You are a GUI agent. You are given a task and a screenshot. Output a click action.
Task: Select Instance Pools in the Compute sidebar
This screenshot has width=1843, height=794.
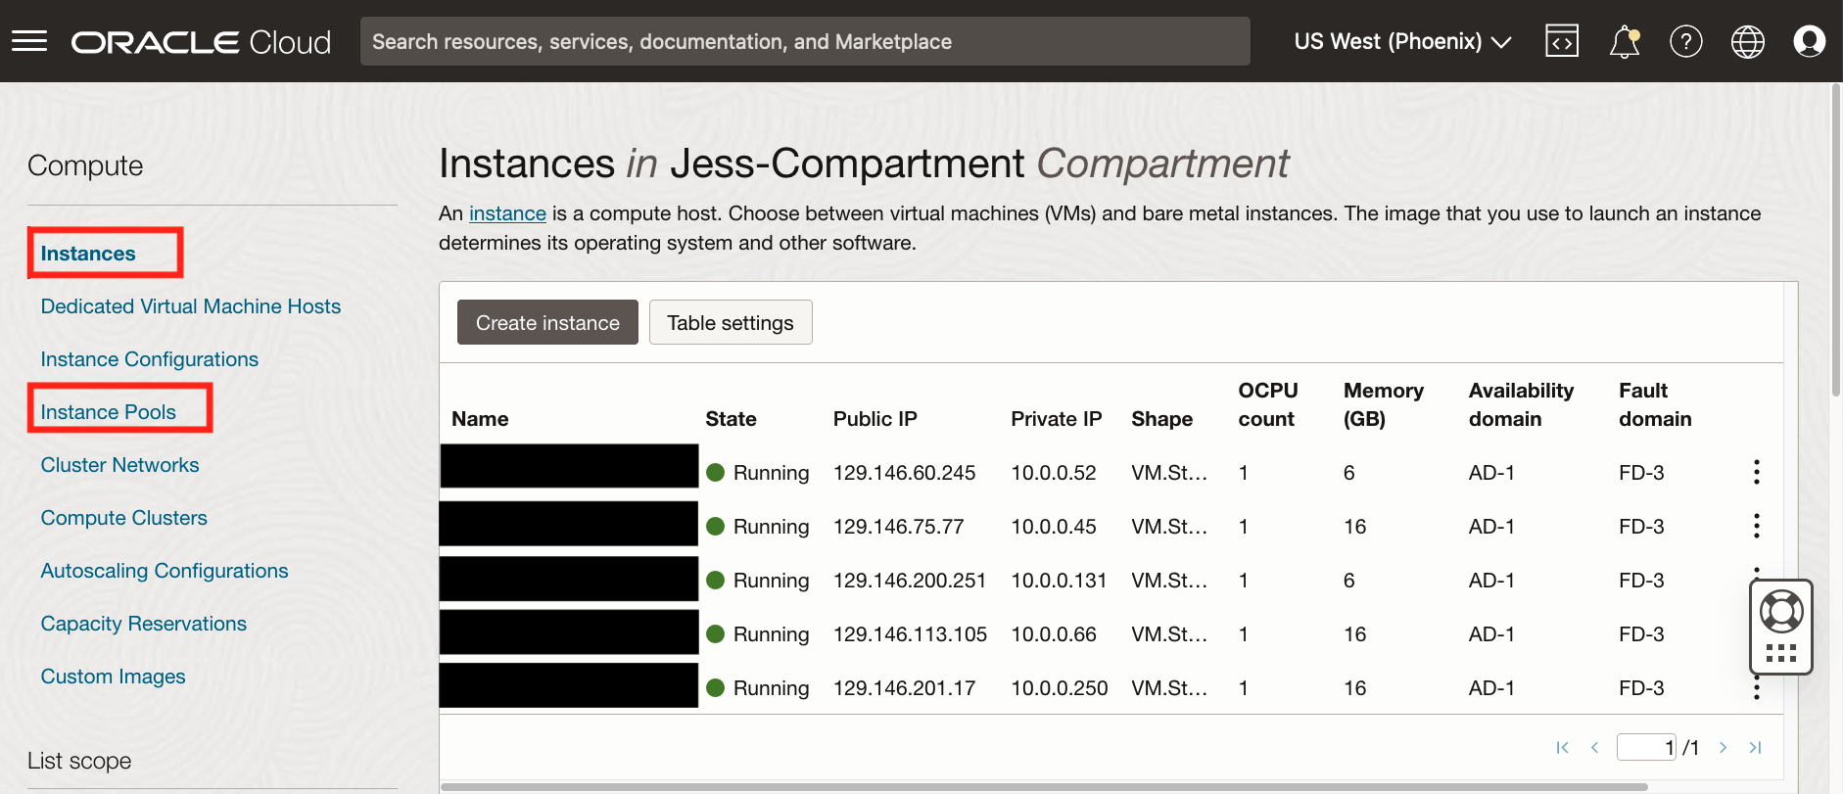[x=109, y=412]
